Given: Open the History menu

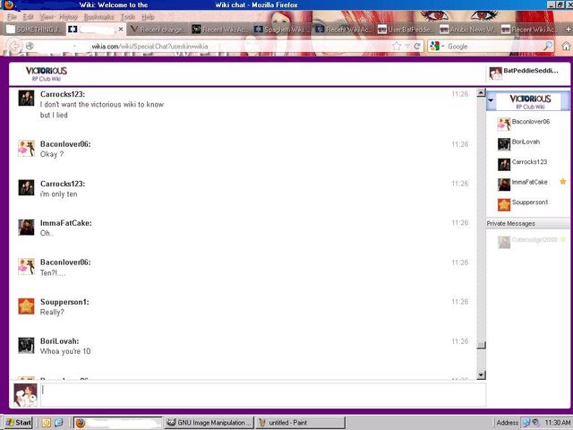Looking at the screenshot, I should click(68, 17).
